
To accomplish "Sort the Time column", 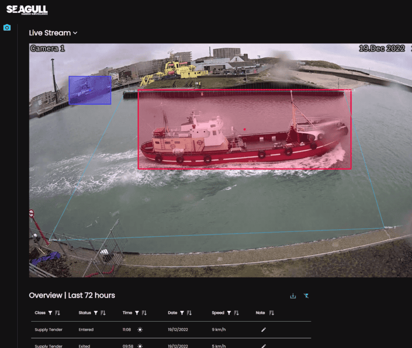I will 144,313.
